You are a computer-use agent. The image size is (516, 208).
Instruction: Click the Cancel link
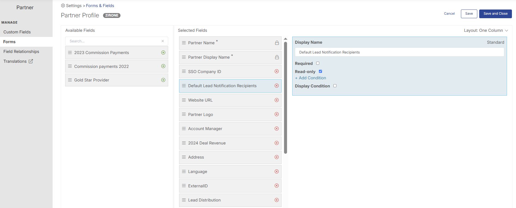tap(449, 14)
